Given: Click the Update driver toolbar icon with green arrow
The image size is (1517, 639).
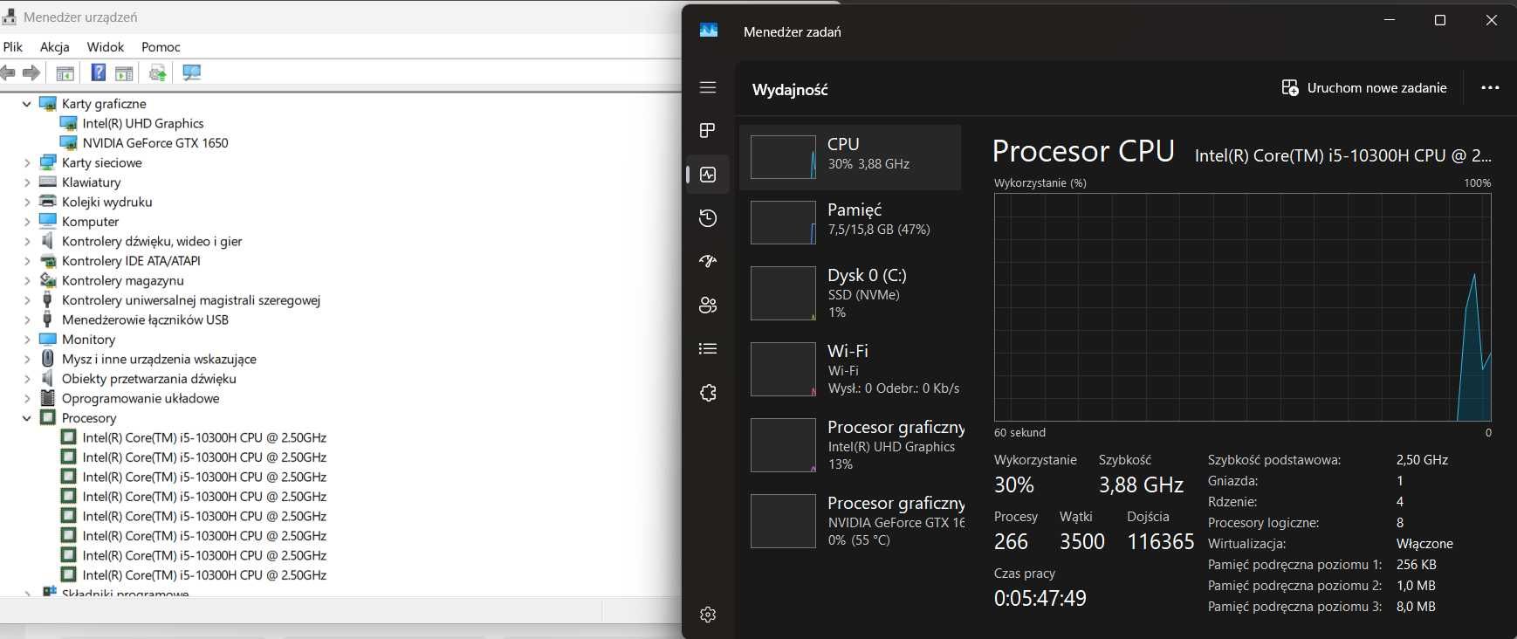Looking at the screenshot, I should pos(158,73).
